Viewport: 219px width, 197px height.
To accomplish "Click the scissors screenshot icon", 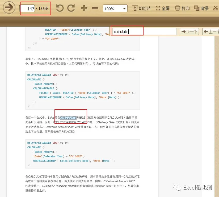I will coord(216,8).
